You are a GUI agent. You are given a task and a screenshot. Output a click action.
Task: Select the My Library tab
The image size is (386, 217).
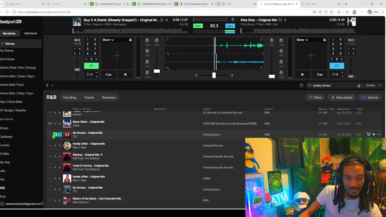click(x=9, y=33)
